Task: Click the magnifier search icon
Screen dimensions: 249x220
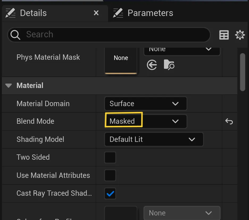Action: pyautogui.click(x=15, y=35)
